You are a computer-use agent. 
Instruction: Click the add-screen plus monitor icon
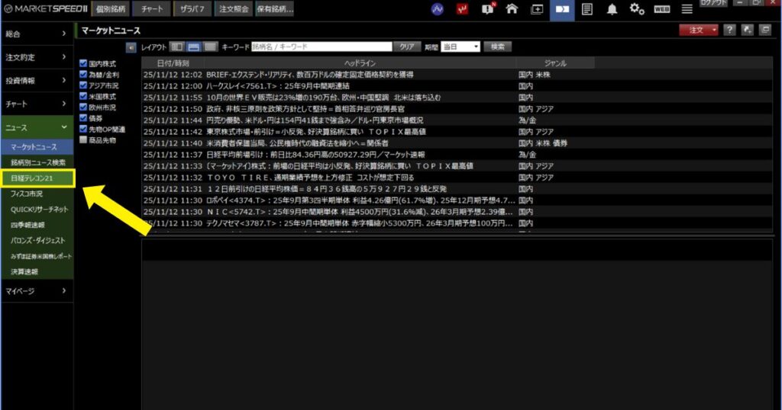[x=537, y=9]
